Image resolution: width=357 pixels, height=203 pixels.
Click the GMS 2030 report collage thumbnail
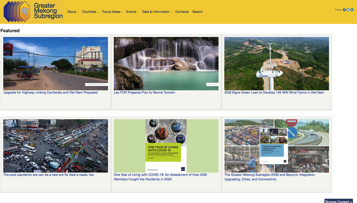[x=276, y=146]
